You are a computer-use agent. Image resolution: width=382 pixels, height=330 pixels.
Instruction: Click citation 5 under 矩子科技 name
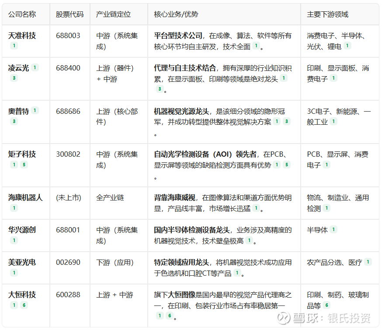pyautogui.click(x=24, y=165)
